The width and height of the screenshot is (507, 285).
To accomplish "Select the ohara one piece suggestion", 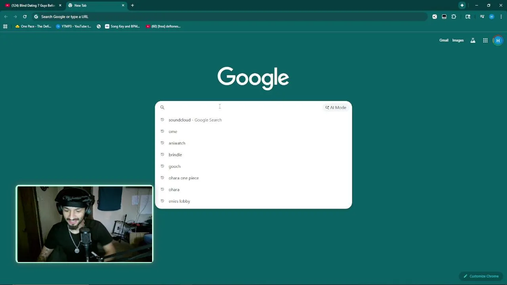I will (253, 178).
